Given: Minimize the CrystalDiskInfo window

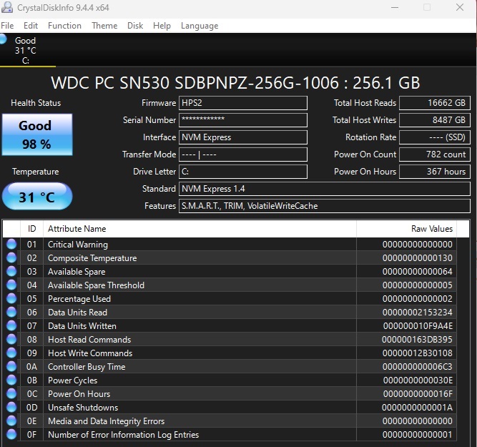Looking at the screenshot, I should coord(395,7).
